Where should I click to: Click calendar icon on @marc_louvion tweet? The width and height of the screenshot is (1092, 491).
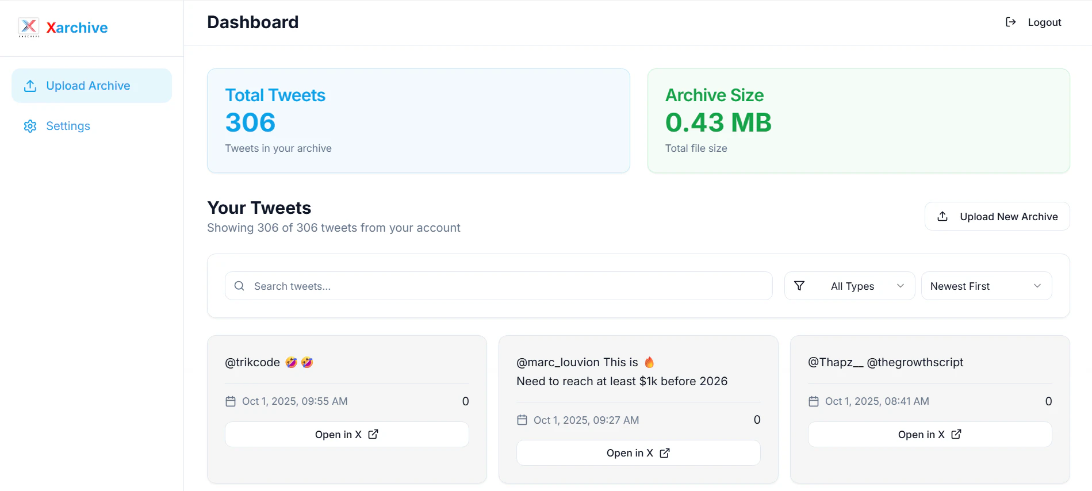click(x=522, y=420)
